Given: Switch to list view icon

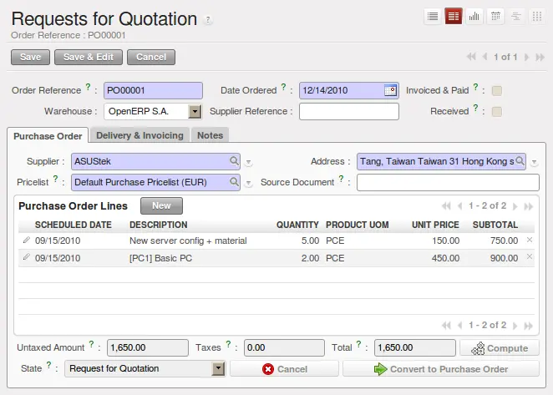Looking at the screenshot, I should [433, 16].
